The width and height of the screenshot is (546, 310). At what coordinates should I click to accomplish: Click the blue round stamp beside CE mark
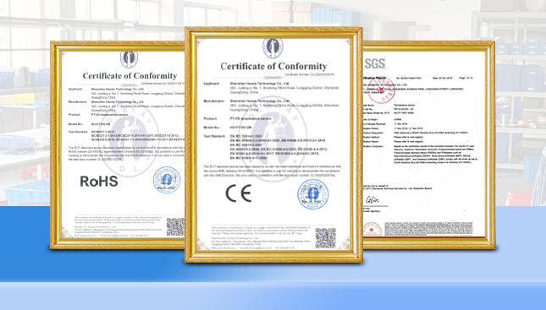(312, 194)
